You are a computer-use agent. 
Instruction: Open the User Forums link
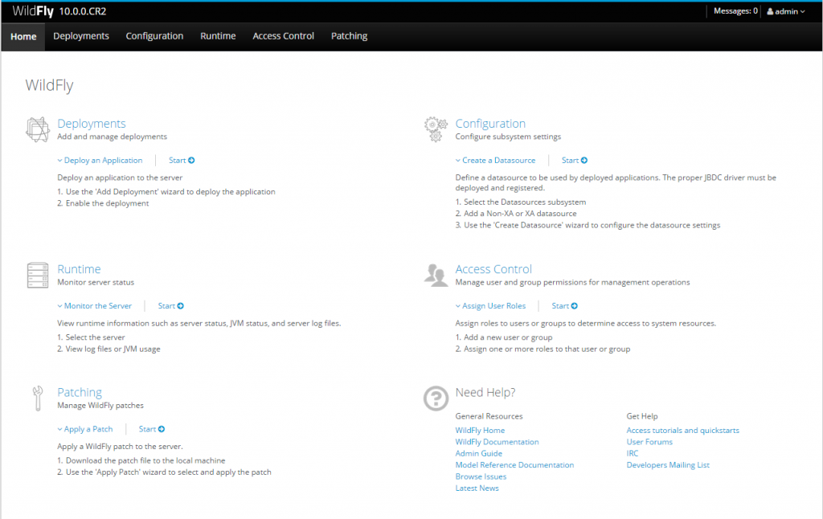(x=649, y=442)
